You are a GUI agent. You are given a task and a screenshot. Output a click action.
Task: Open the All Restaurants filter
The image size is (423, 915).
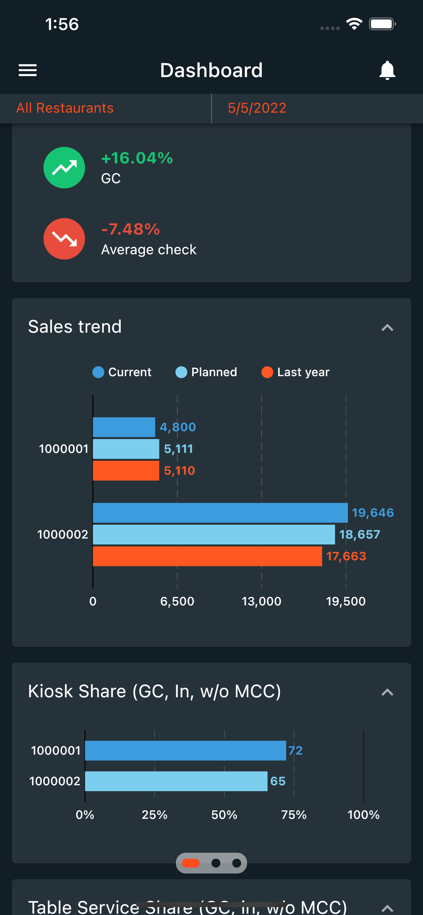(x=65, y=108)
